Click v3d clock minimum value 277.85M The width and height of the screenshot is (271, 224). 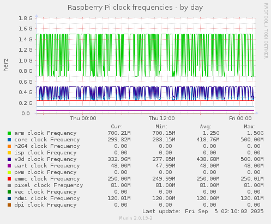click(164, 159)
